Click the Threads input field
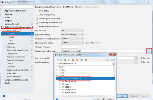 [x=70, y=47]
